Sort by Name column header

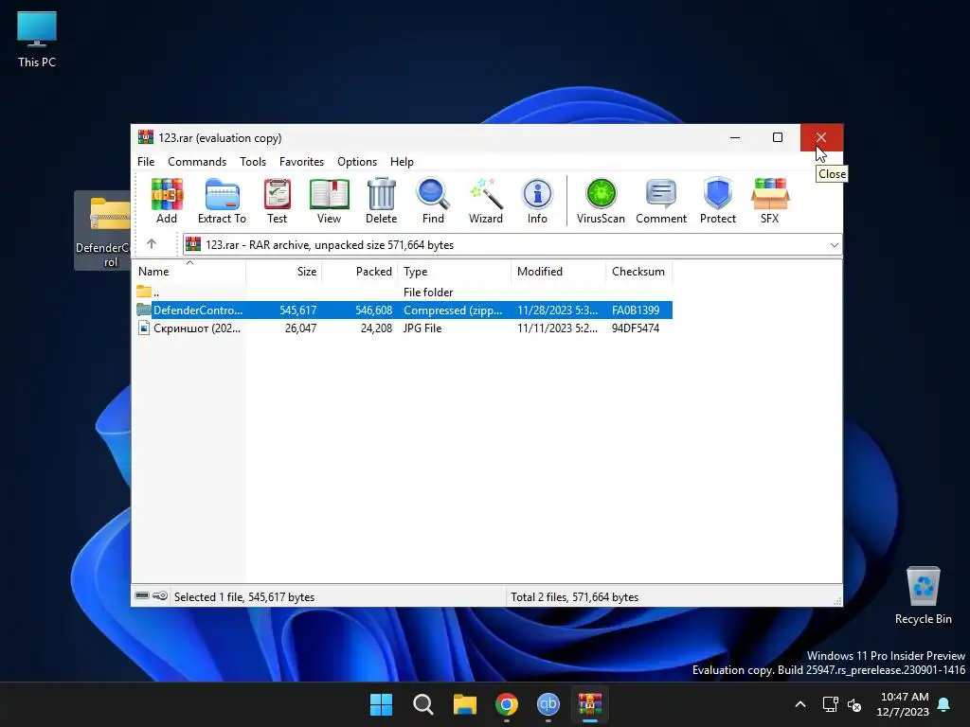[189, 272]
